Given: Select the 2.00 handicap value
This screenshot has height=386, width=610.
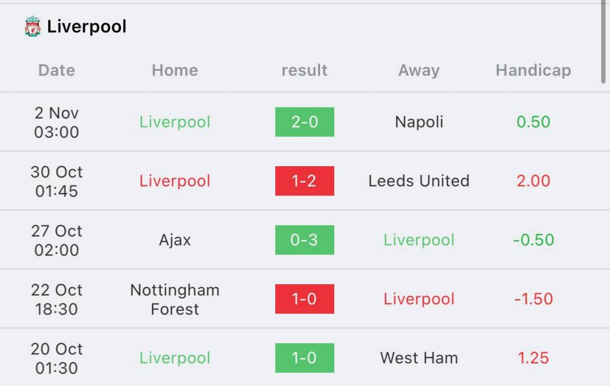Looking at the screenshot, I should click(533, 181).
